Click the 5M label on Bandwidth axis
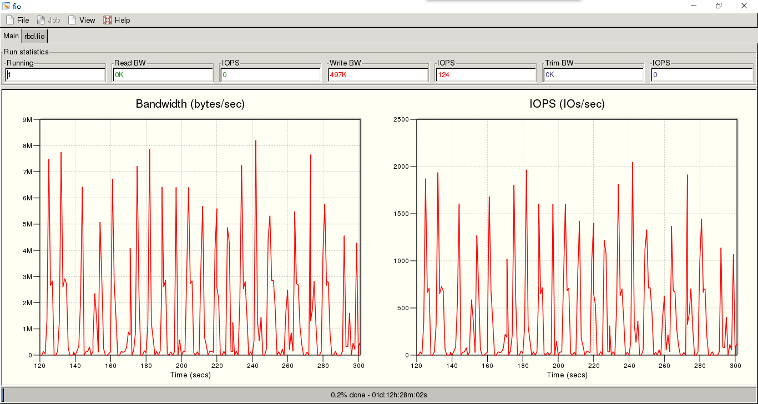 point(27,224)
